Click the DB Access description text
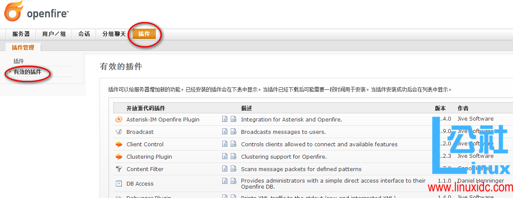 [333, 183]
